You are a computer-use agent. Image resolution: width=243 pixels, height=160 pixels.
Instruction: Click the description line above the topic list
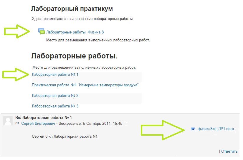[x=84, y=68]
